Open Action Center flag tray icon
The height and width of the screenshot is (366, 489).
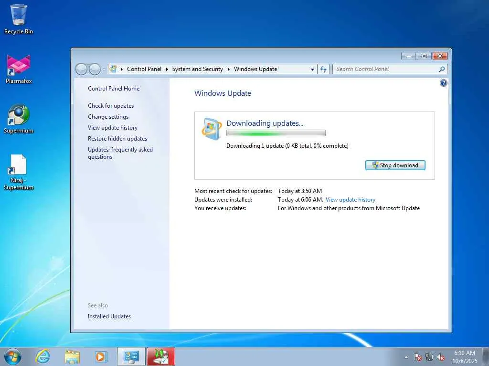[x=417, y=357]
